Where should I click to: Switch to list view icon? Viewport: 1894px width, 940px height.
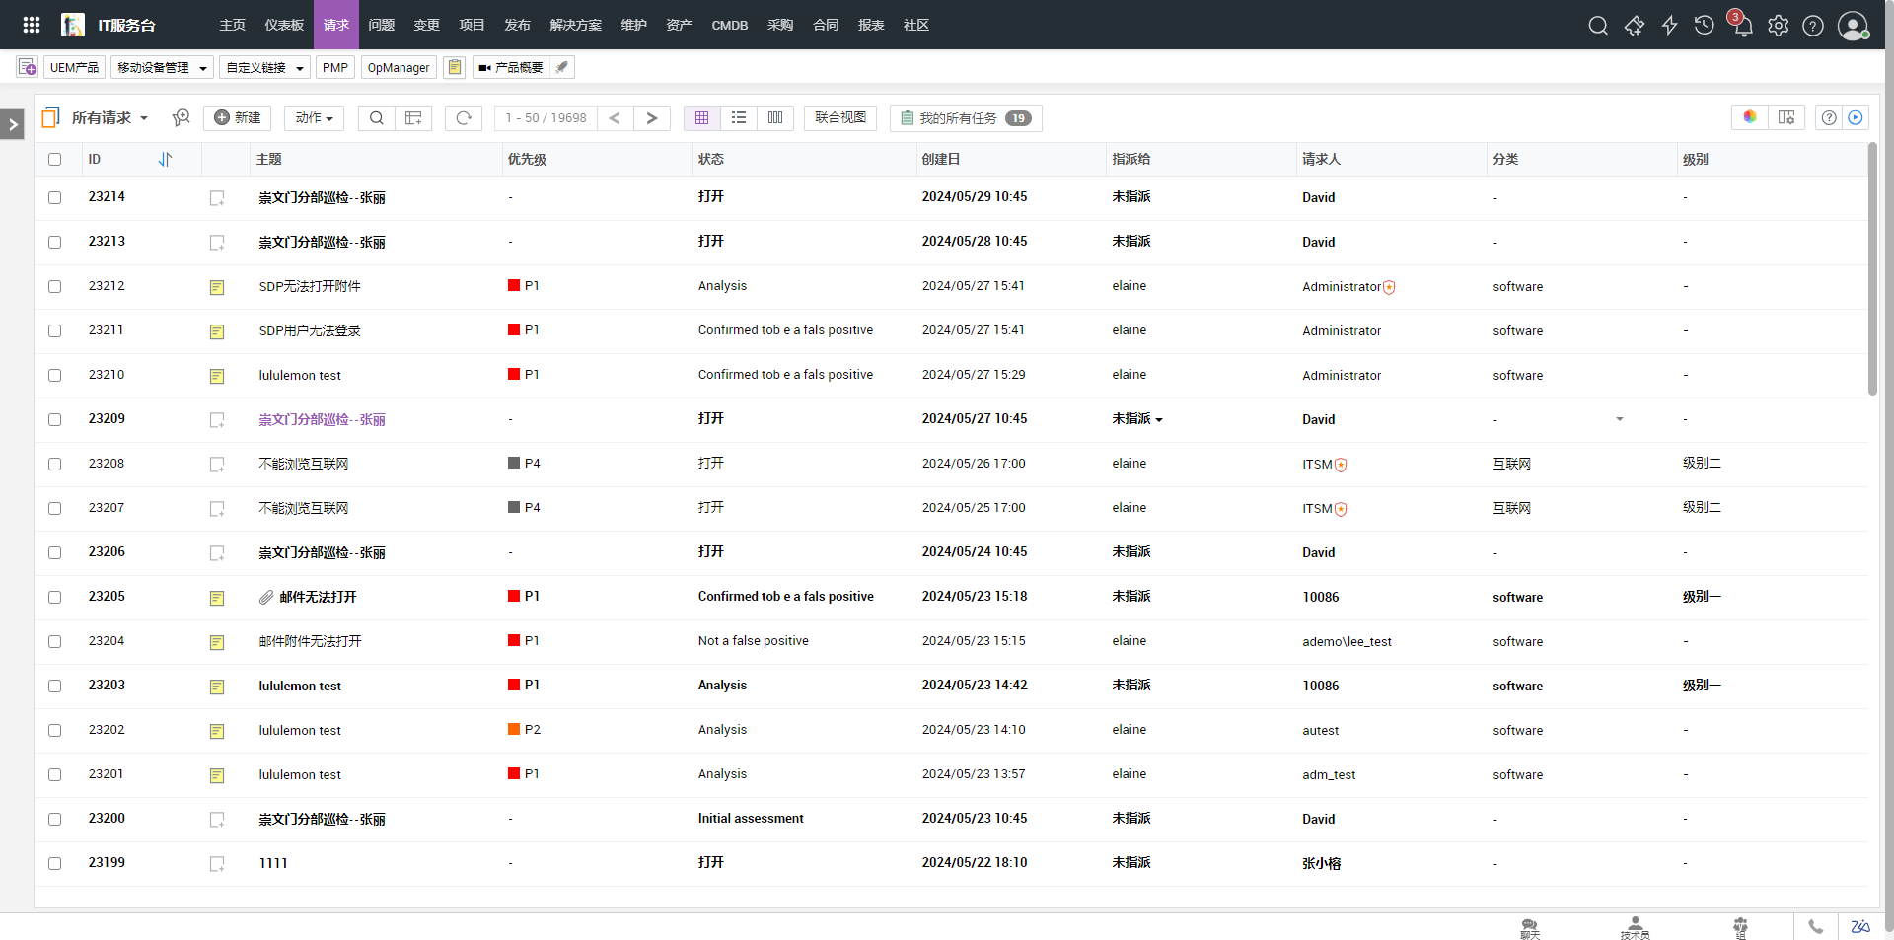point(739,118)
